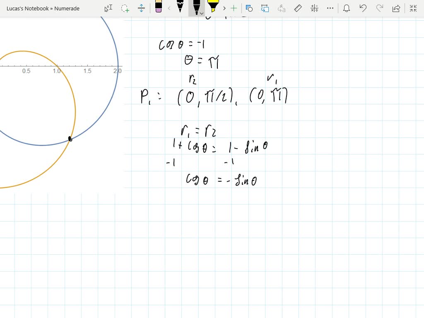Activate the text selection cursor tool
The height and width of the screenshot is (318, 424).
(108, 8)
